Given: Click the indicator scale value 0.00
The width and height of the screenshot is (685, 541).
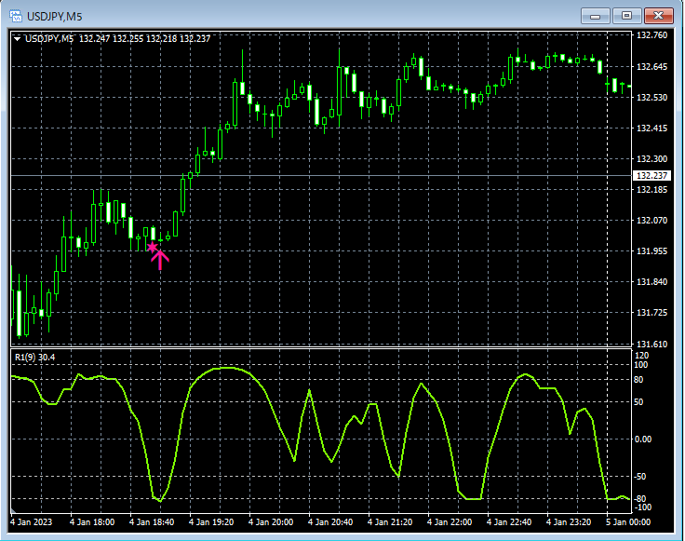Looking at the screenshot, I should (642, 440).
